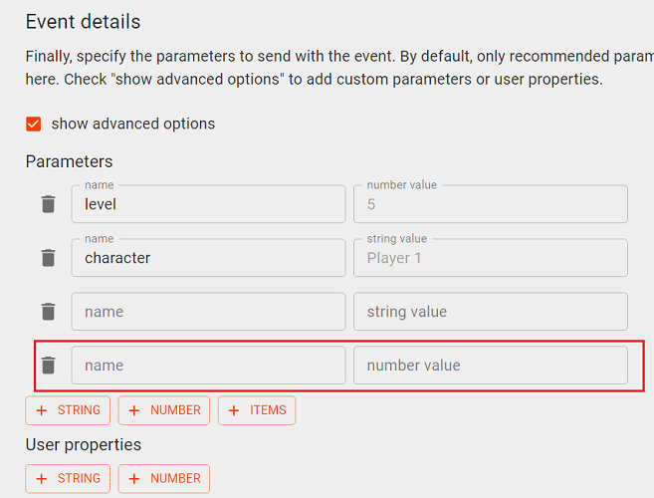The image size is (654, 498).
Task: Remove the empty string value parameter row
Action: (49, 312)
